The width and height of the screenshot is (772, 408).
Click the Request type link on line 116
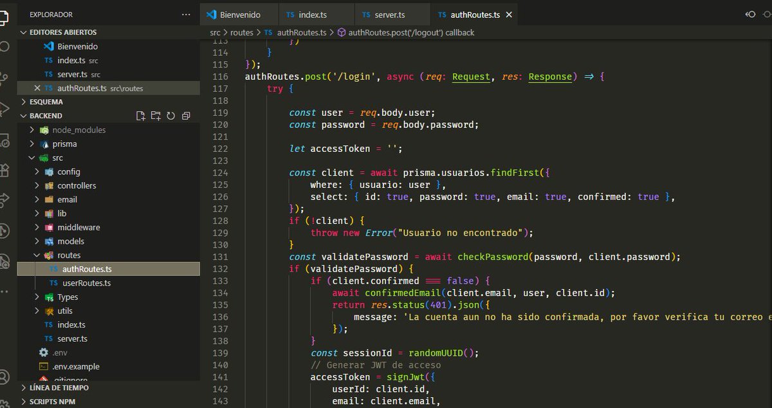[470, 76]
